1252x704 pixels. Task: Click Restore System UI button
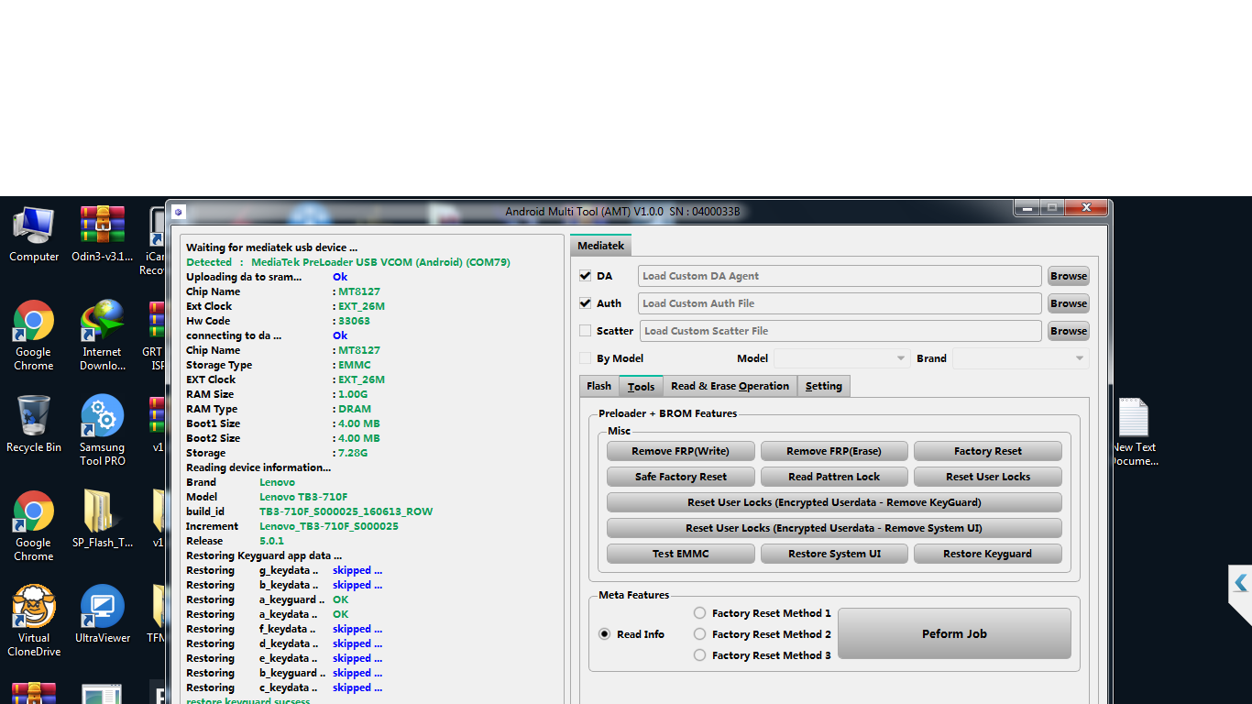(834, 554)
